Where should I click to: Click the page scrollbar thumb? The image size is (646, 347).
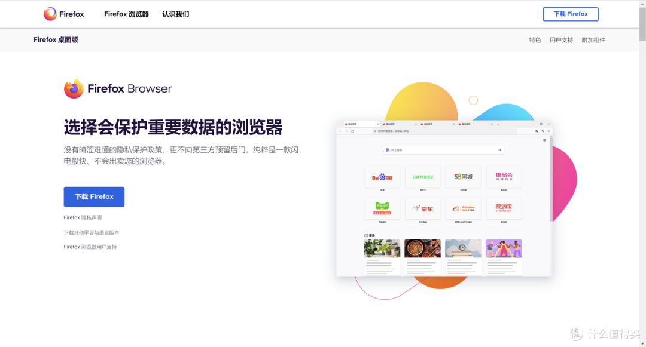tap(642, 24)
